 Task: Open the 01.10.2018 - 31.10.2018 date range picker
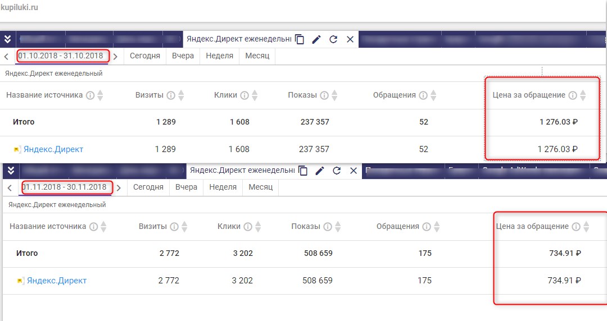(60, 56)
